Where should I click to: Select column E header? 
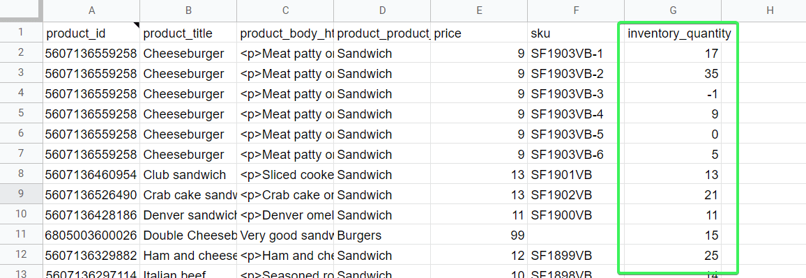479,10
